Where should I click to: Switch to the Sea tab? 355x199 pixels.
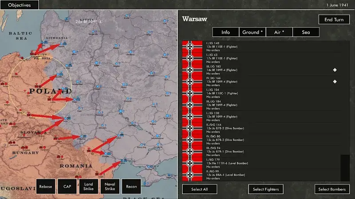[306, 32]
